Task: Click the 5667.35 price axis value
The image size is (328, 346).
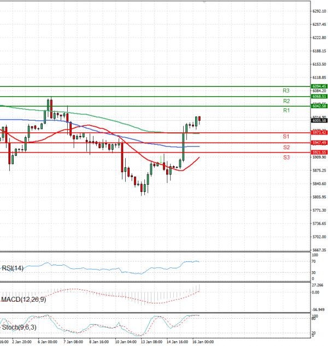Action: pos(319,250)
